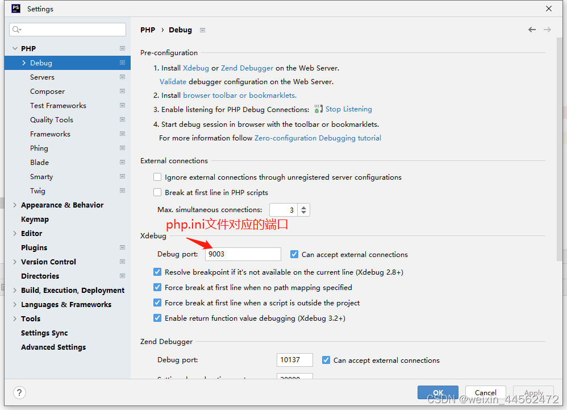Check Break at first line in PHP scripts

click(157, 192)
